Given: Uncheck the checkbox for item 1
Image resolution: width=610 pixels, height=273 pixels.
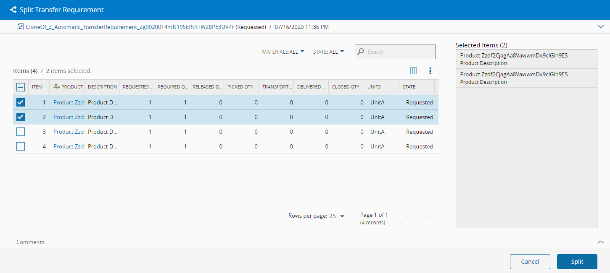Looking at the screenshot, I should (x=21, y=102).
